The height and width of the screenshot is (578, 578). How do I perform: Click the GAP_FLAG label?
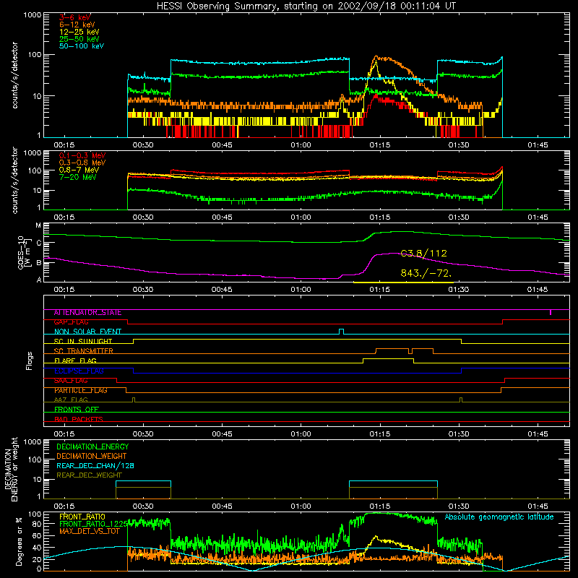[x=71, y=322]
